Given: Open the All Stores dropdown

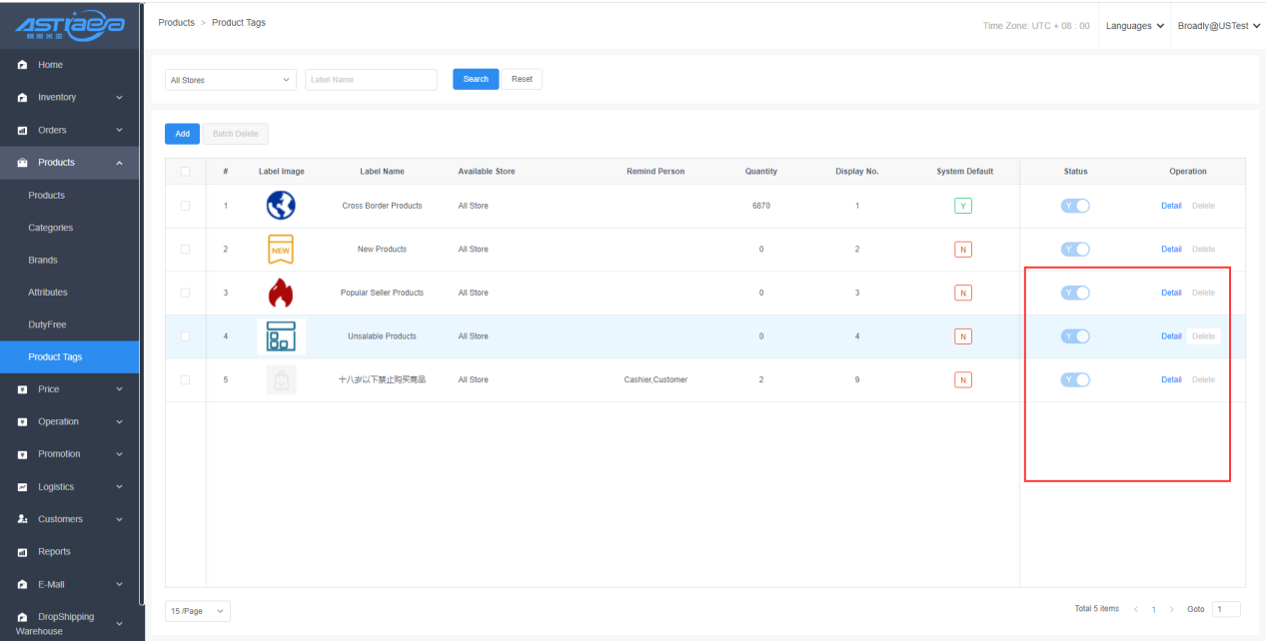Looking at the screenshot, I should pyautogui.click(x=230, y=80).
